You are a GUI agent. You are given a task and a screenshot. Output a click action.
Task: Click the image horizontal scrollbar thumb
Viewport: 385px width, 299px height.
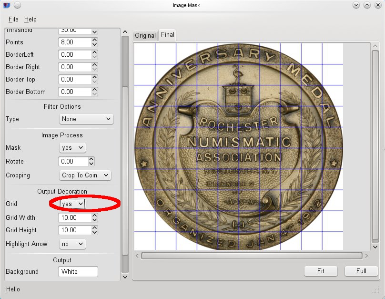(252, 256)
